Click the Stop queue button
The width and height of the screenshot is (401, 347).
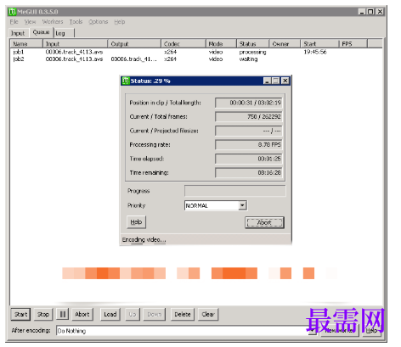pyautogui.click(x=43, y=314)
